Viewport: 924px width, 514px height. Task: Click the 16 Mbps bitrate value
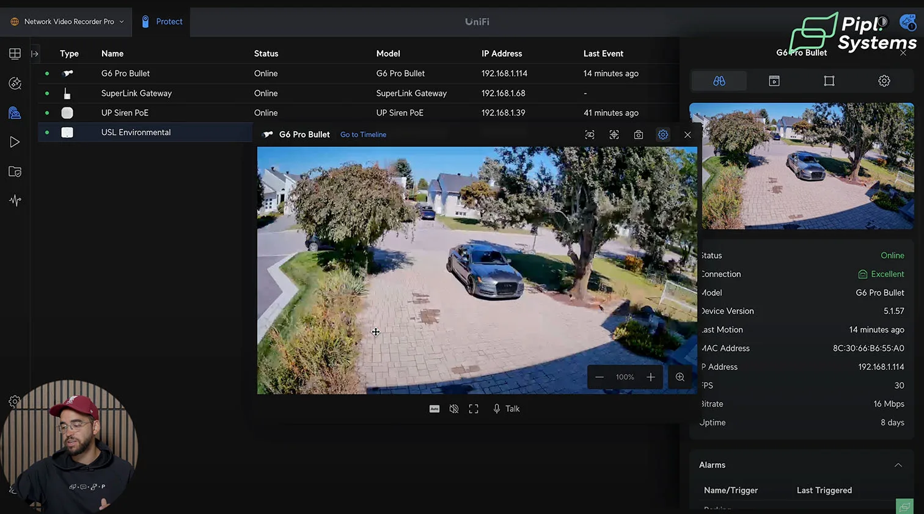(889, 404)
